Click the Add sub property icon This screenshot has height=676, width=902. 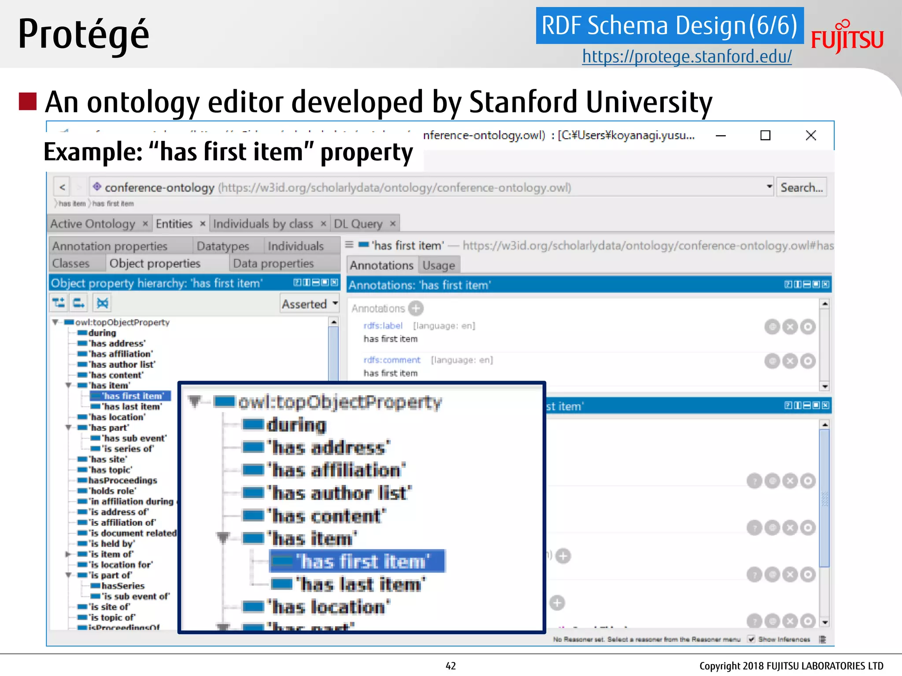pyautogui.click(x=59, y=303)
